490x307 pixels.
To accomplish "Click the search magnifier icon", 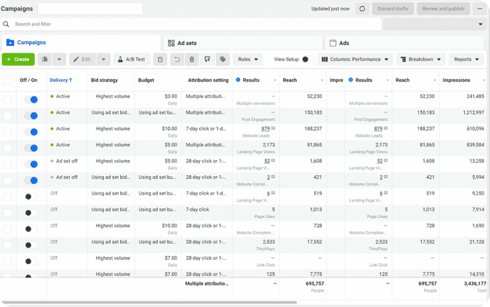I will coord(6,24).
